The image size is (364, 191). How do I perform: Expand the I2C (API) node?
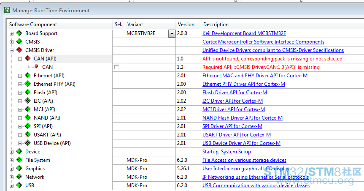pos(20,101)
